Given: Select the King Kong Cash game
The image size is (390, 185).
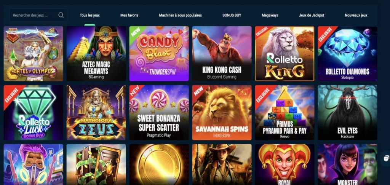Looking at the screenshot, I should tap(222, 54).
